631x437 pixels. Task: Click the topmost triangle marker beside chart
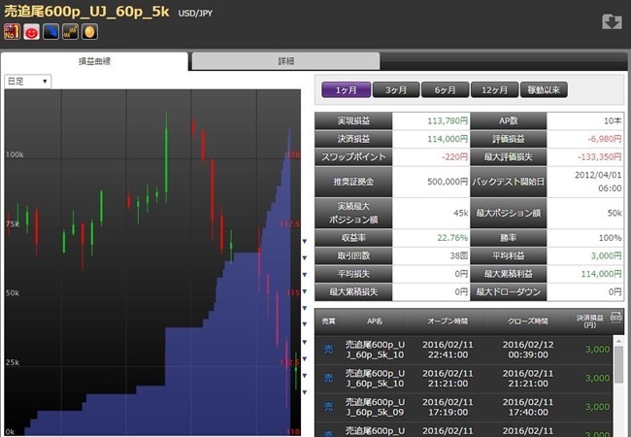point(305,243)
